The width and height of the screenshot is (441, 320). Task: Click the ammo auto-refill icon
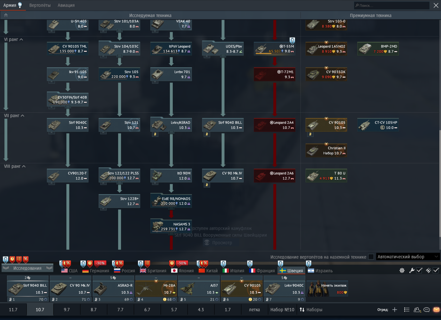[x=428, y=271]
